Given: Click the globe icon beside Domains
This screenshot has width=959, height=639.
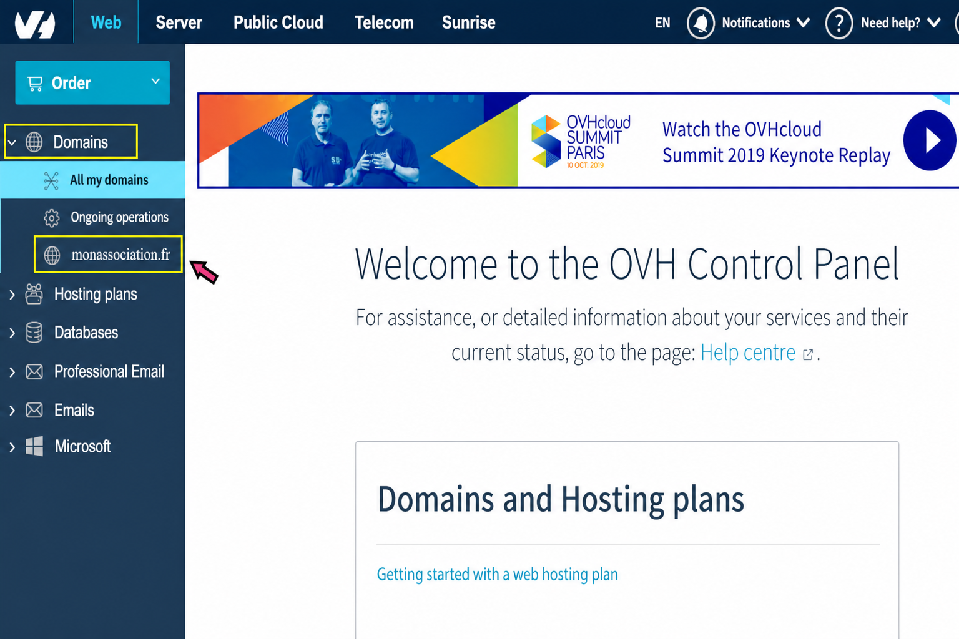Looking at the screenshot, I should pos(34,142).
